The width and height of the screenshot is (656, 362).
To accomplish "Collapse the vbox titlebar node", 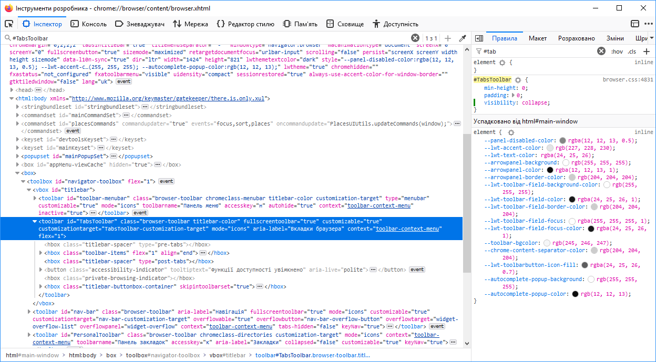I will point(29,190).
